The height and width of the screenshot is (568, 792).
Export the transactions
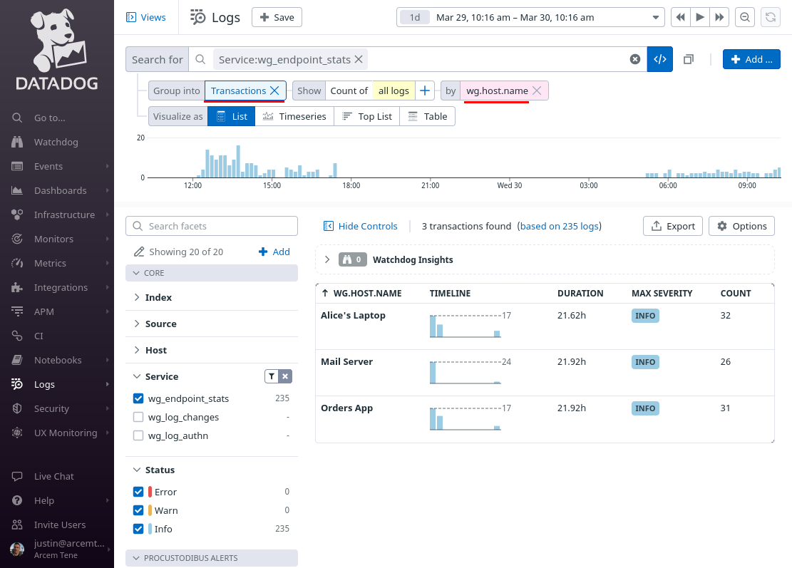[673, 226]
